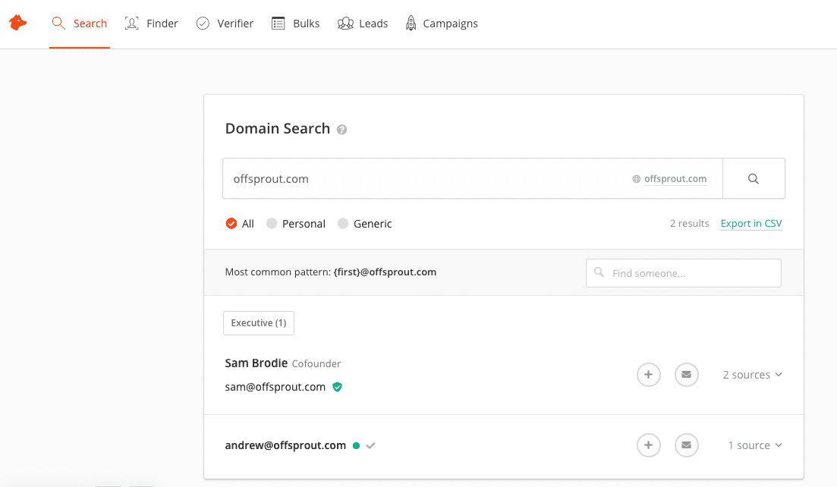Expand the 1 source dropdown
Screen dimensions: 837x487
(755, 445)
